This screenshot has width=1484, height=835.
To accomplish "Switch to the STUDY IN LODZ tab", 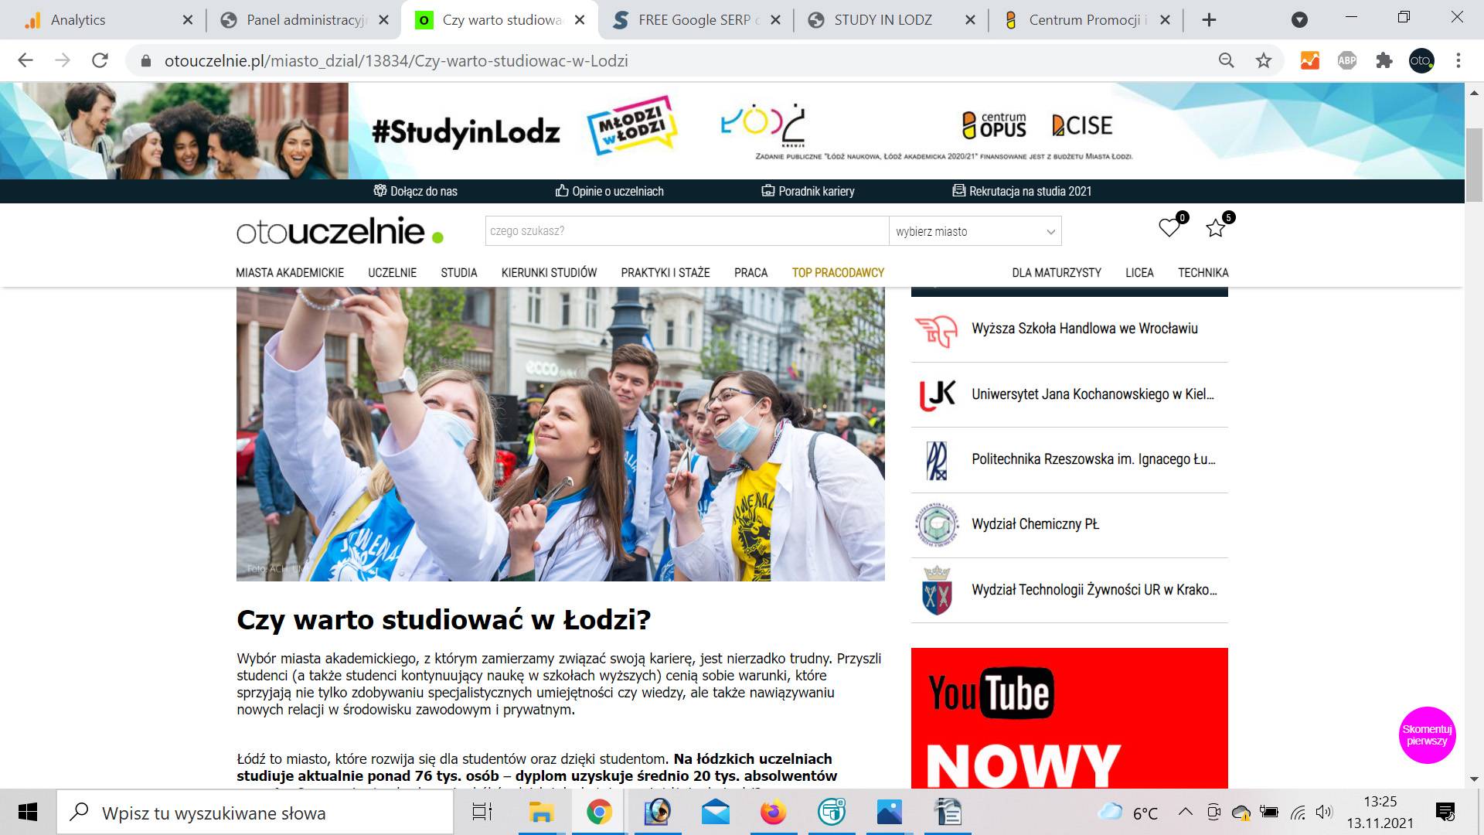I will (x=891, y=20).
